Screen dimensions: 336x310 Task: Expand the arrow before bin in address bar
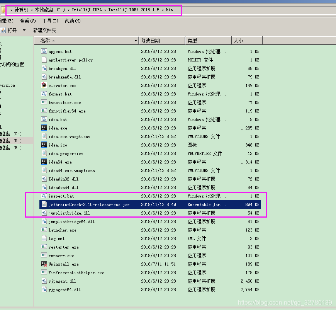[x=163, y=10]
